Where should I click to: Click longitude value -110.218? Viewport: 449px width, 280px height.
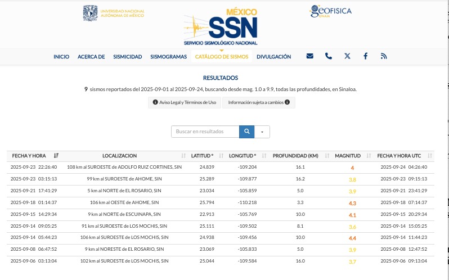point(247,202)
